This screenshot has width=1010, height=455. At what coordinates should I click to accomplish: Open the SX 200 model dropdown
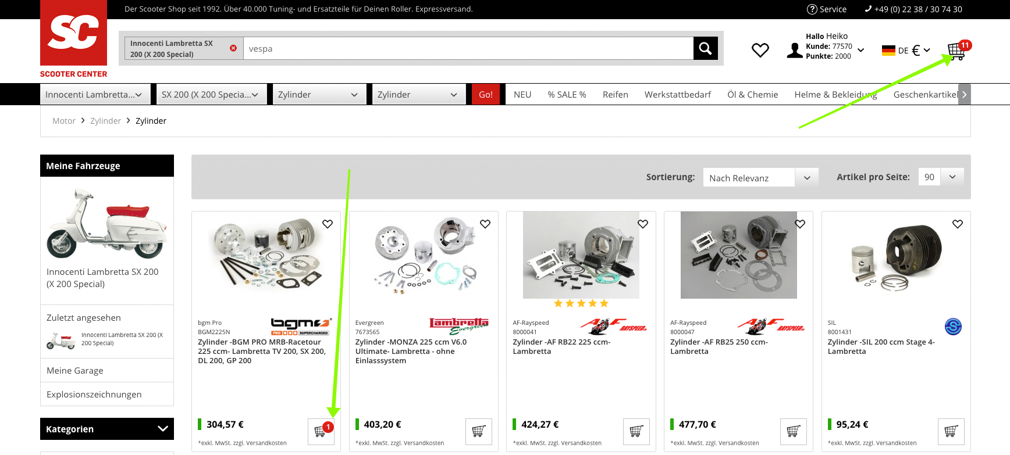pos(212,95)
